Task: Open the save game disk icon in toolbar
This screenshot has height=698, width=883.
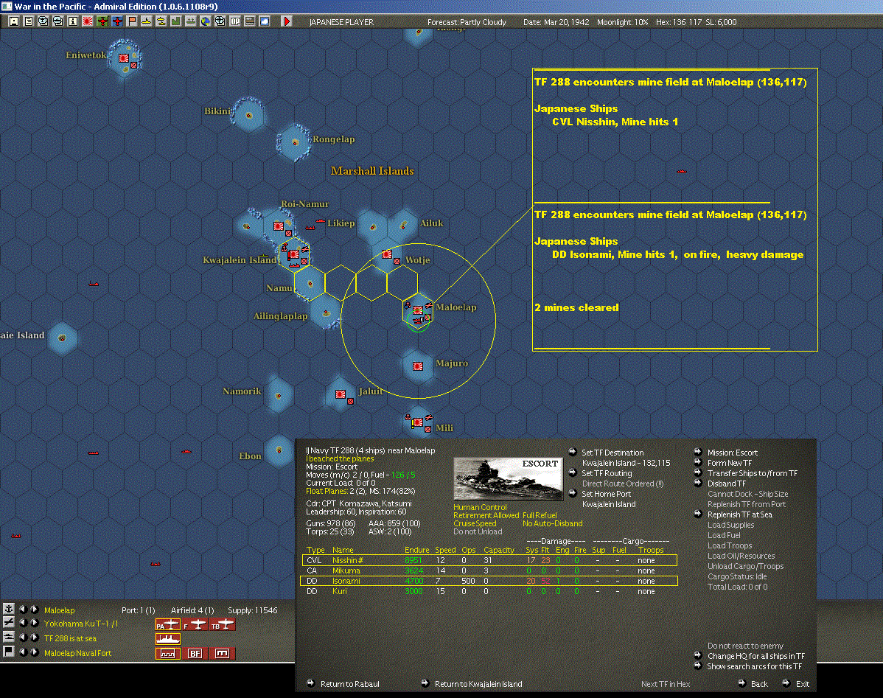Action: (14, 21)
